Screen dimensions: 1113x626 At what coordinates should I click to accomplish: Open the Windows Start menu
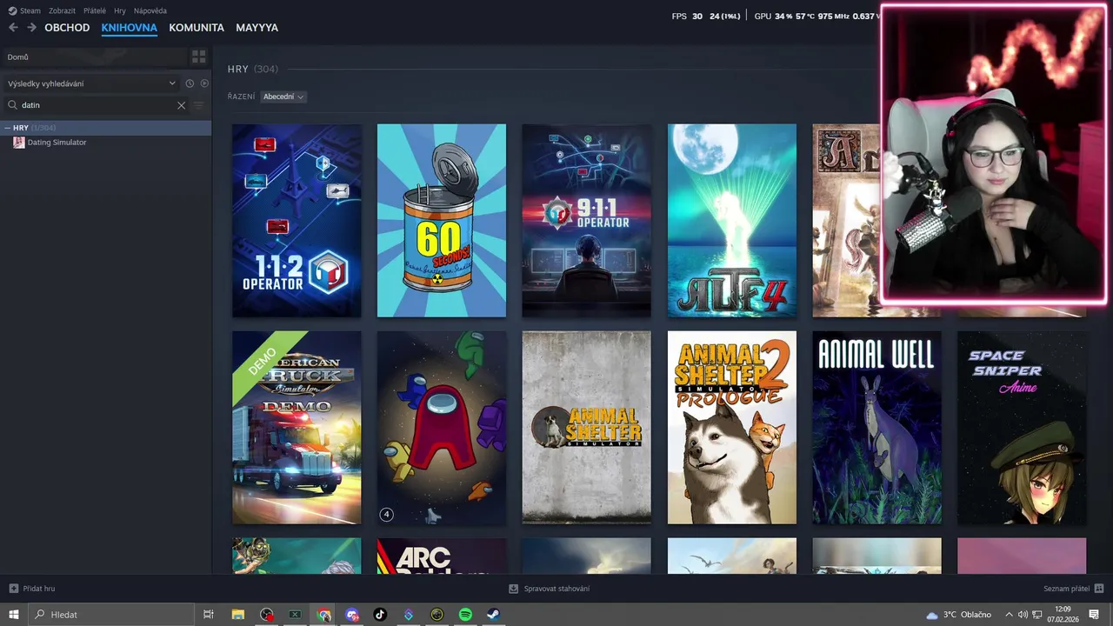[14, 615]
